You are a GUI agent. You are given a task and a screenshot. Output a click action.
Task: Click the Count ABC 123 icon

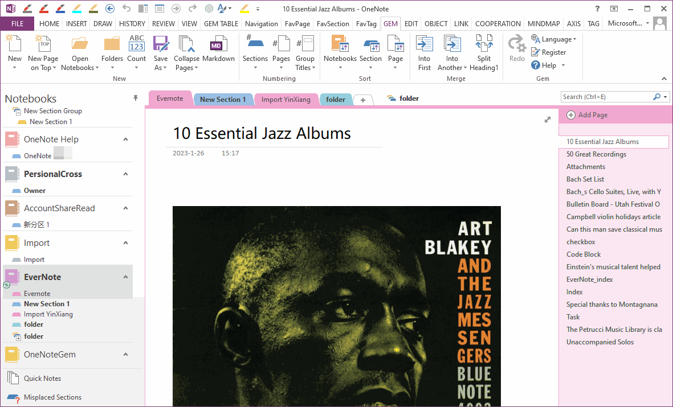click(137, 44)
